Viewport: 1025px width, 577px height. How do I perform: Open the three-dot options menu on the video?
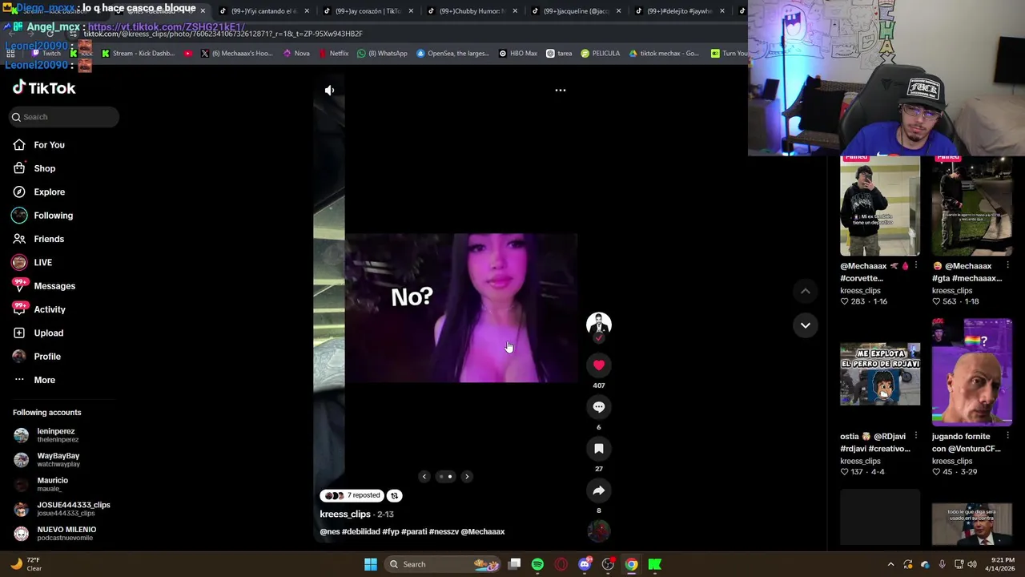click(x=561, y=91)
